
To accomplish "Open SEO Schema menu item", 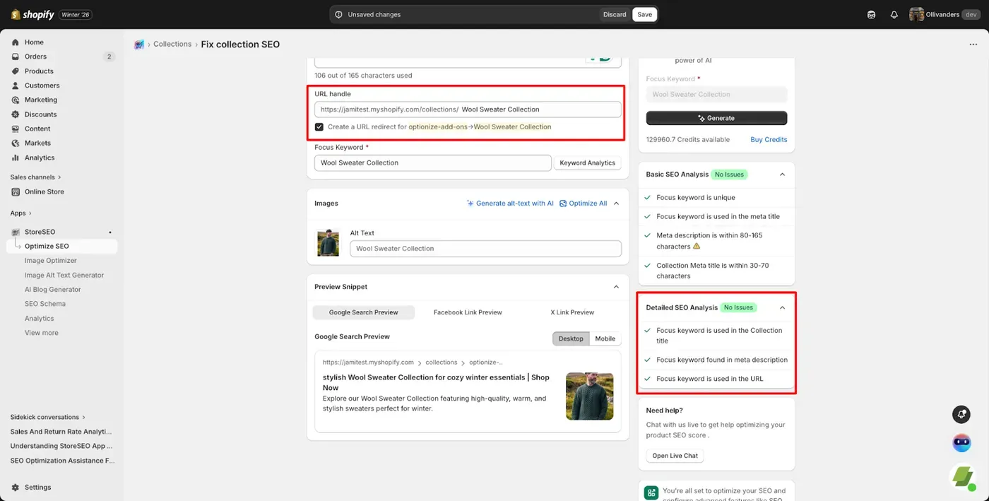I will (45, 304).
